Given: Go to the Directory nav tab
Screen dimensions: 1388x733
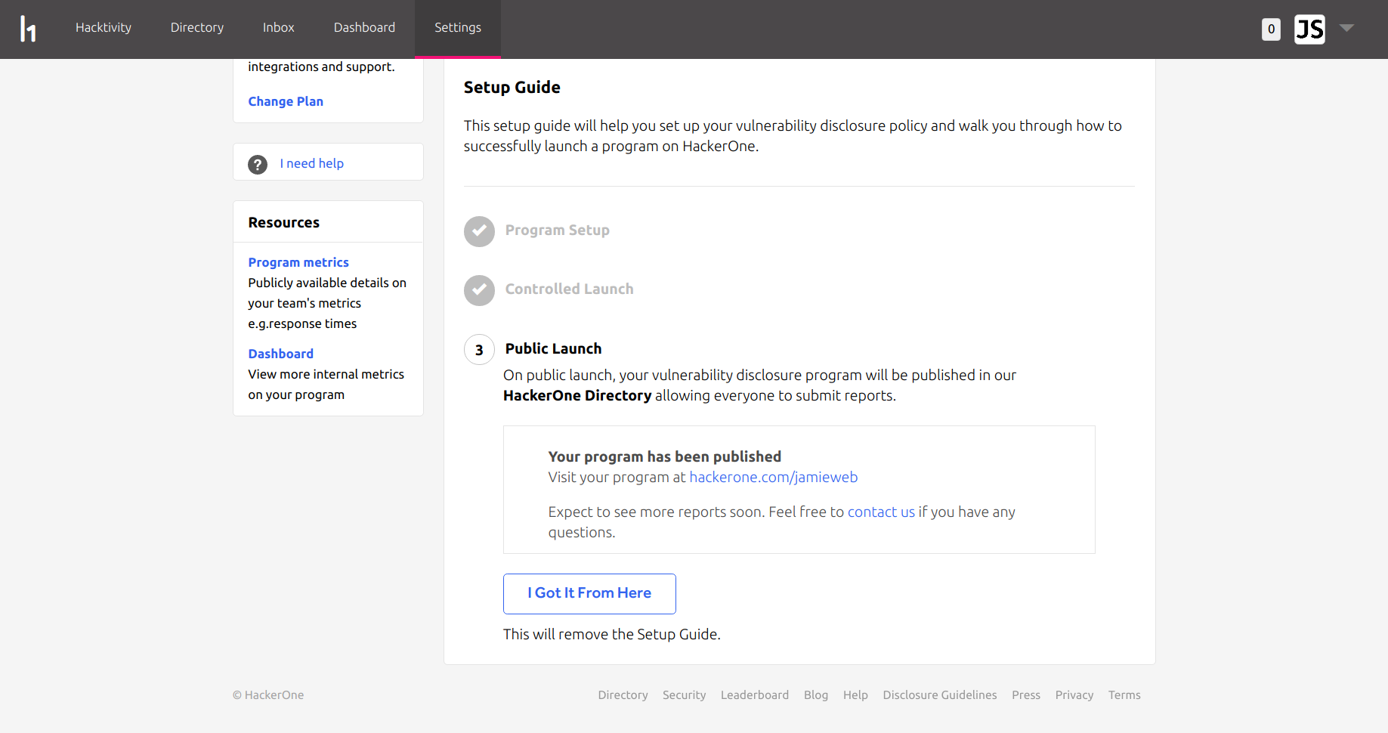Looking at the screenshot, I should point(197,28).
